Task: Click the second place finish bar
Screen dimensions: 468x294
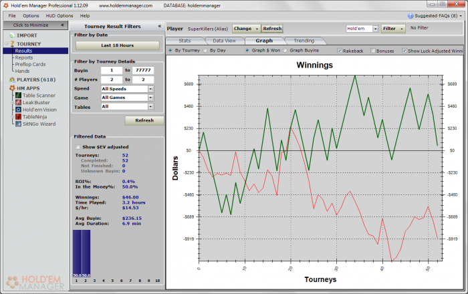Action: (x=86, y=253)
